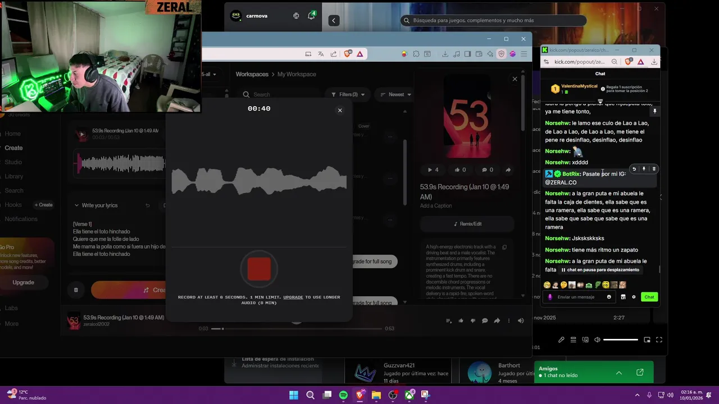Open the browser downloads icon
Image resolution: width=719 pixels, height=404 pixels.
(445, 54)
